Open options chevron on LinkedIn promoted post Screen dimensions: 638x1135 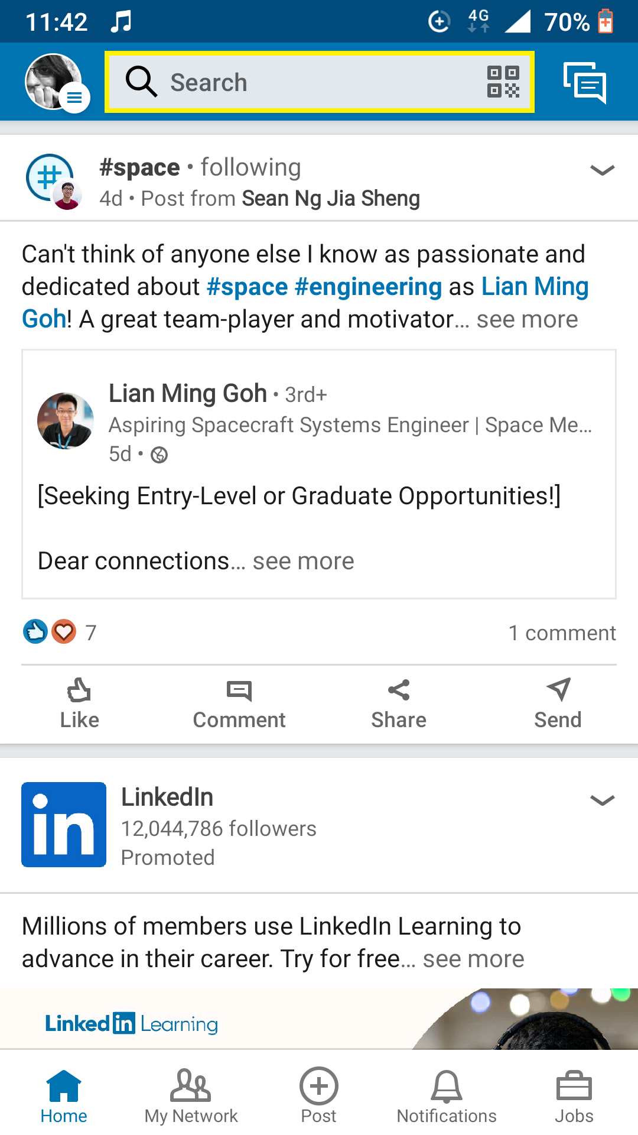click(602, 800)
